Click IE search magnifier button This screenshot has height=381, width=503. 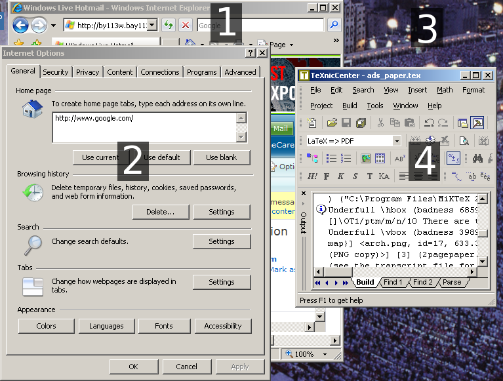pos(334,25)
